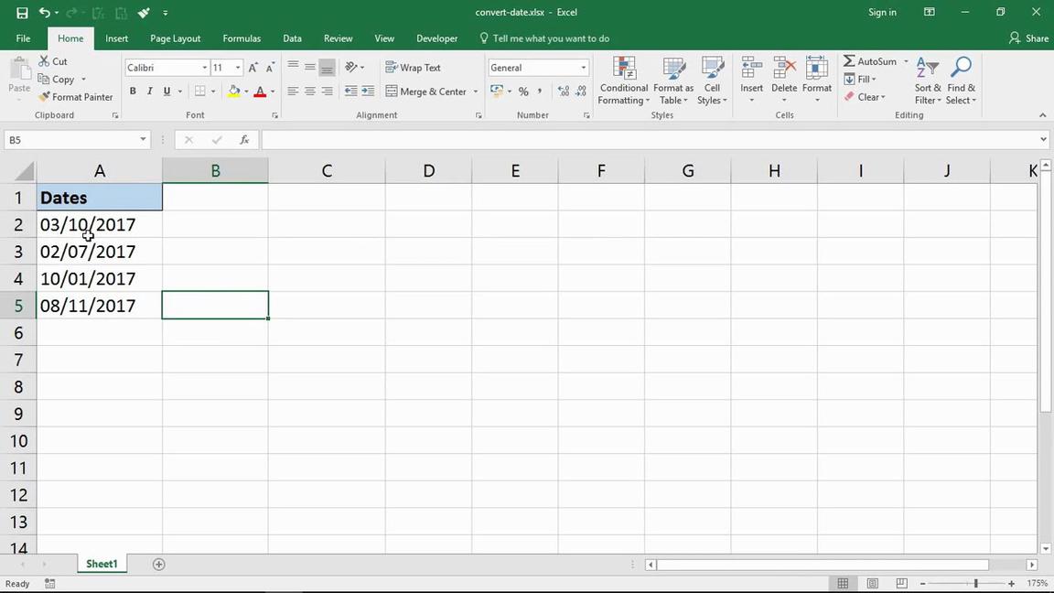Viewport: 1054px width, 593px height.
Task: Apply bold formatting from the Font group
Action: pos(132,91)
